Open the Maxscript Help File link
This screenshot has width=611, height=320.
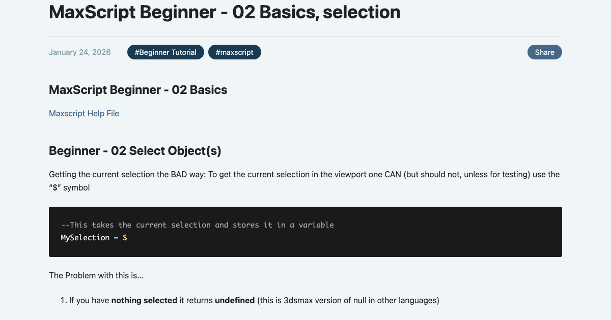click(x=84, y=113)
